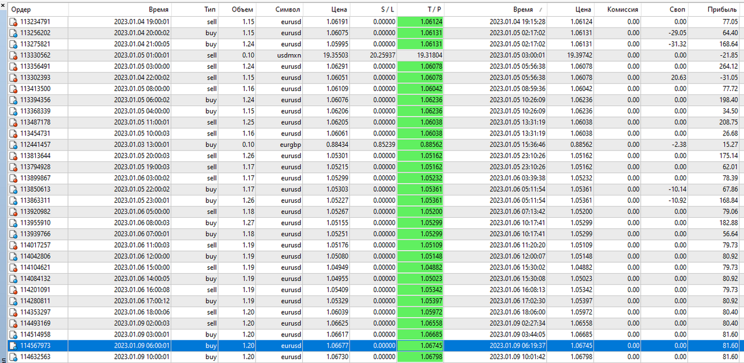Select the usdmxn symbol cell
The image size is (744, 363).
point(289,55)
